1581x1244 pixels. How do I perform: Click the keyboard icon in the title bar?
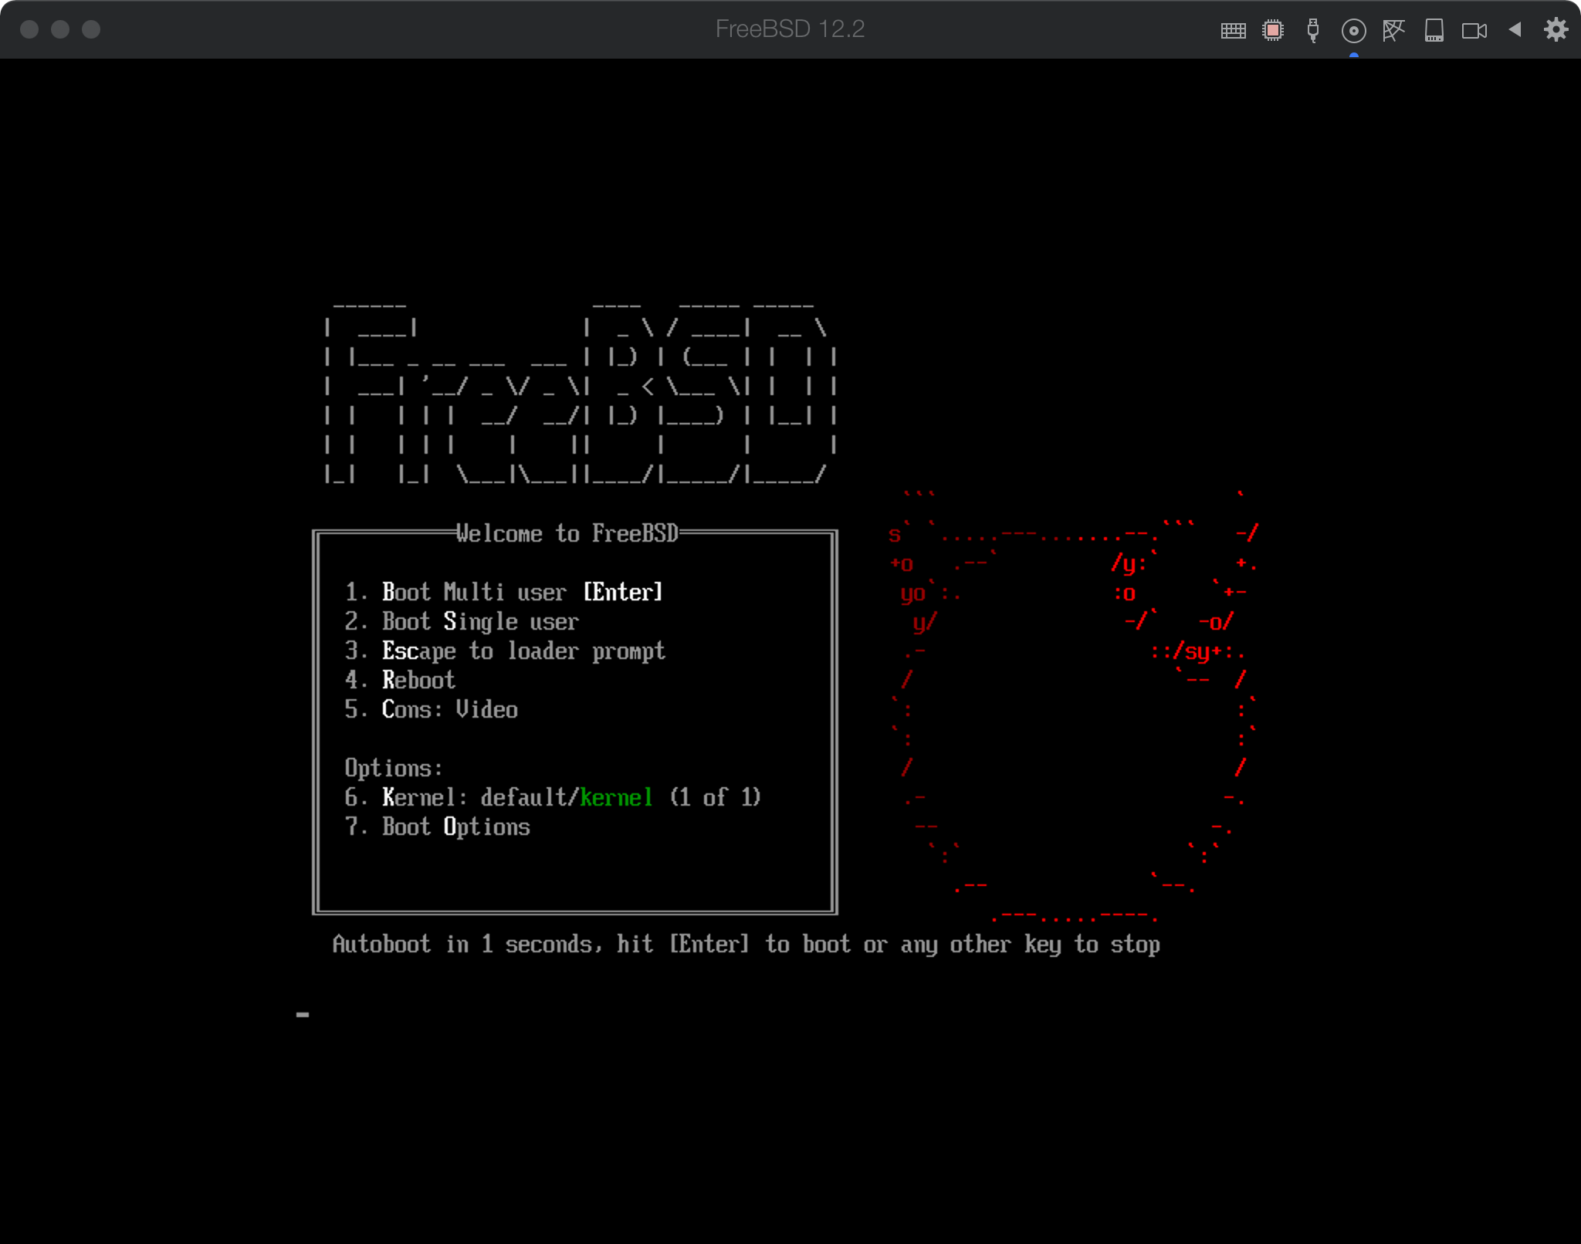coord(1233,30)
